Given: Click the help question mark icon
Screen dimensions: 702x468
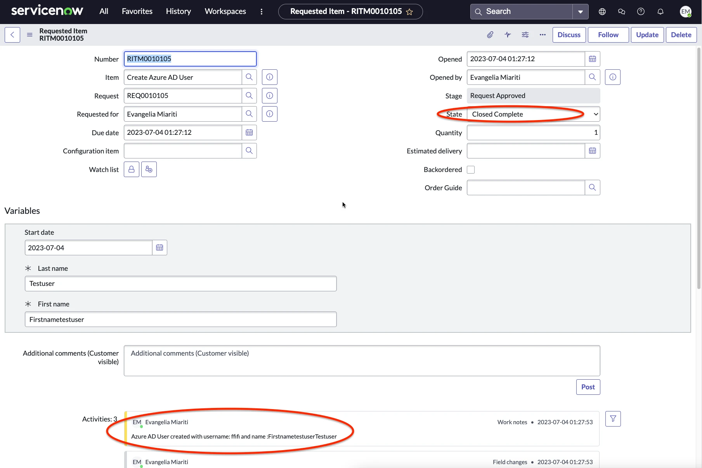Looking at the screenshot, I should tap(641, 12).
